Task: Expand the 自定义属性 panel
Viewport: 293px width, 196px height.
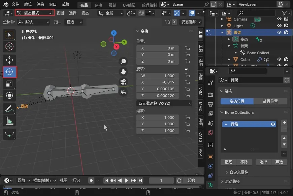Action: [x=238, y=172]
